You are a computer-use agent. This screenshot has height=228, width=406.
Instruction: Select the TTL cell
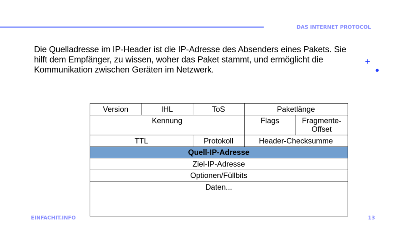click(142, 141)
